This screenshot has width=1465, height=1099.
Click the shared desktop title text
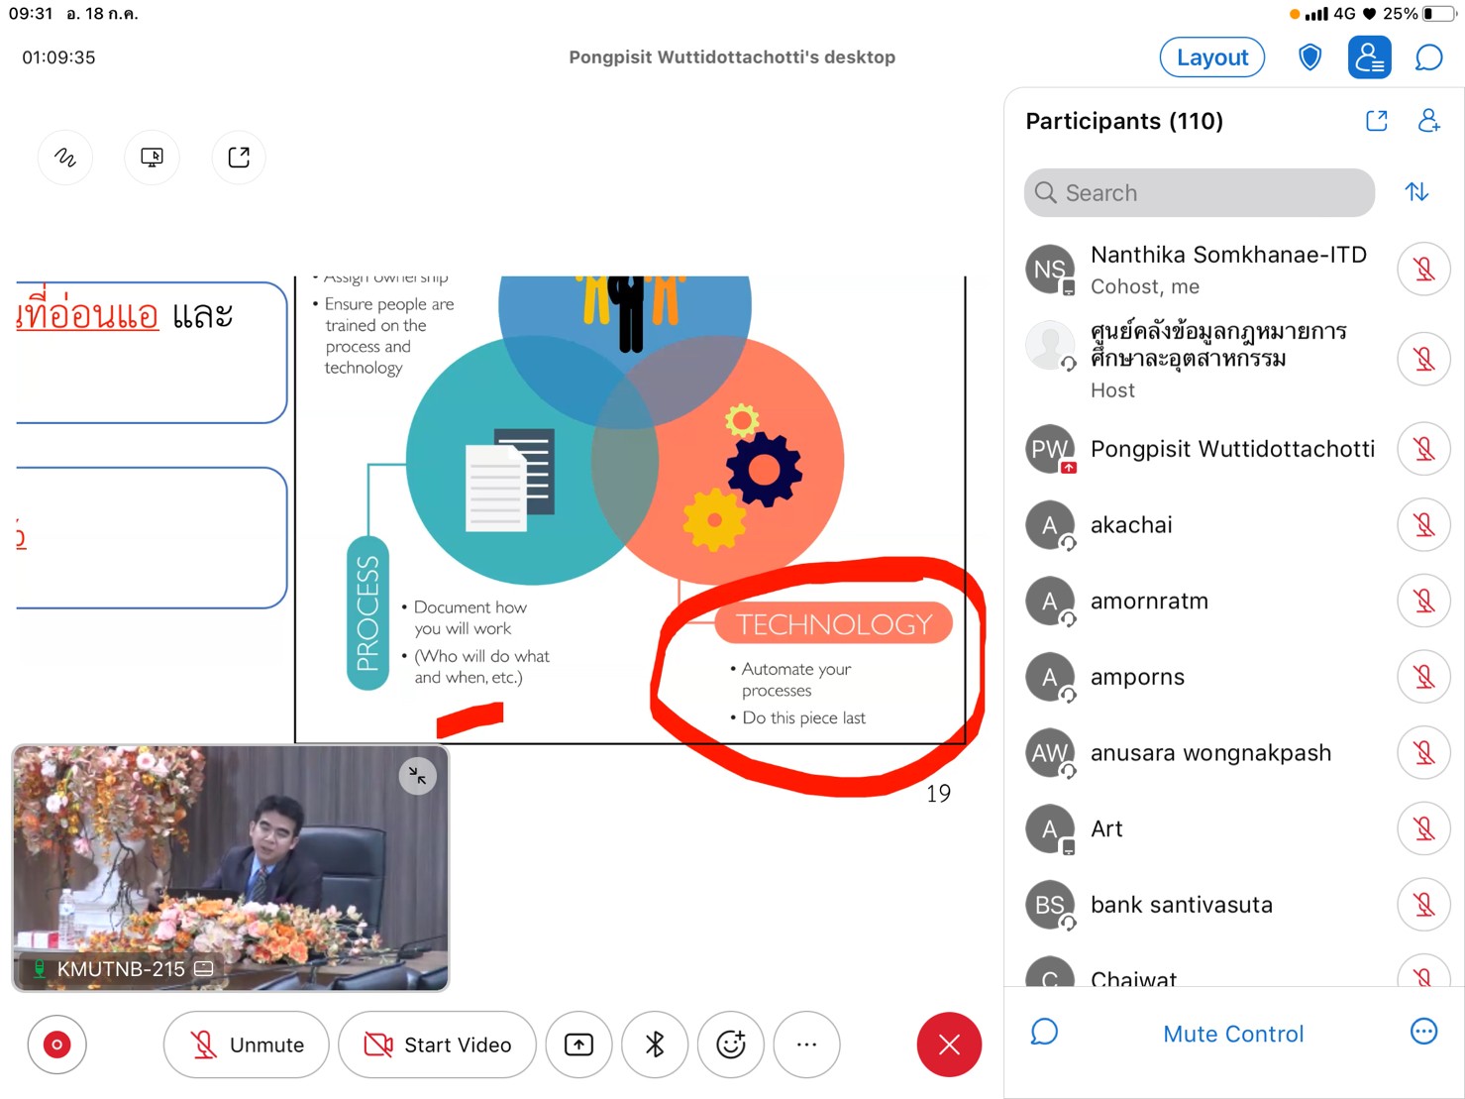point(732,57)
